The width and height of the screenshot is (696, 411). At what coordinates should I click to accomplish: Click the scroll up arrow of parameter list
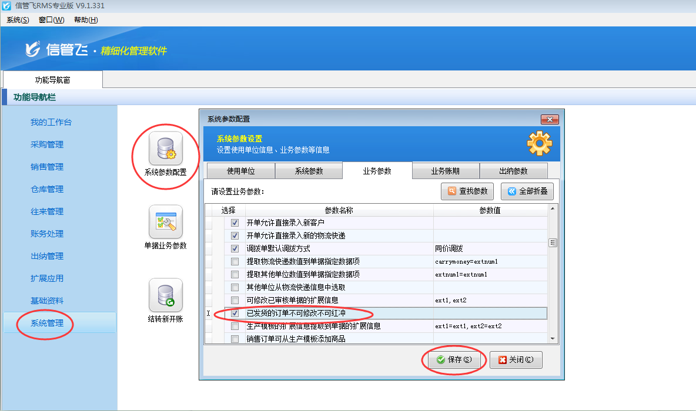coord(553,208)
